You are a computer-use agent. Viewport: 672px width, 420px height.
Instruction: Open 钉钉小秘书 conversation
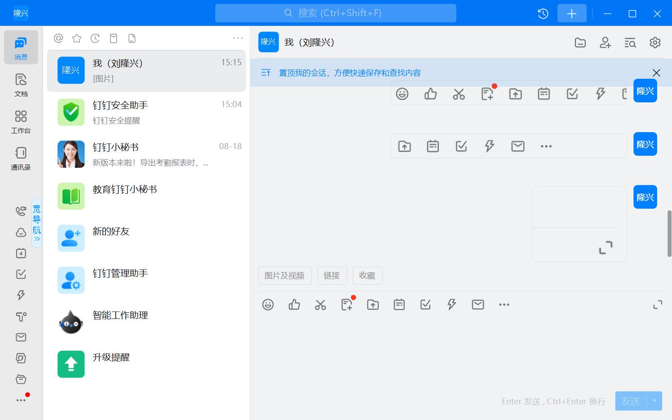pyautogui.click(x=146, y=154)
